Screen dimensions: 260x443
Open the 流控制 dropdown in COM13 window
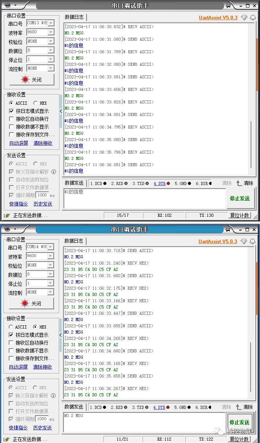51,68
